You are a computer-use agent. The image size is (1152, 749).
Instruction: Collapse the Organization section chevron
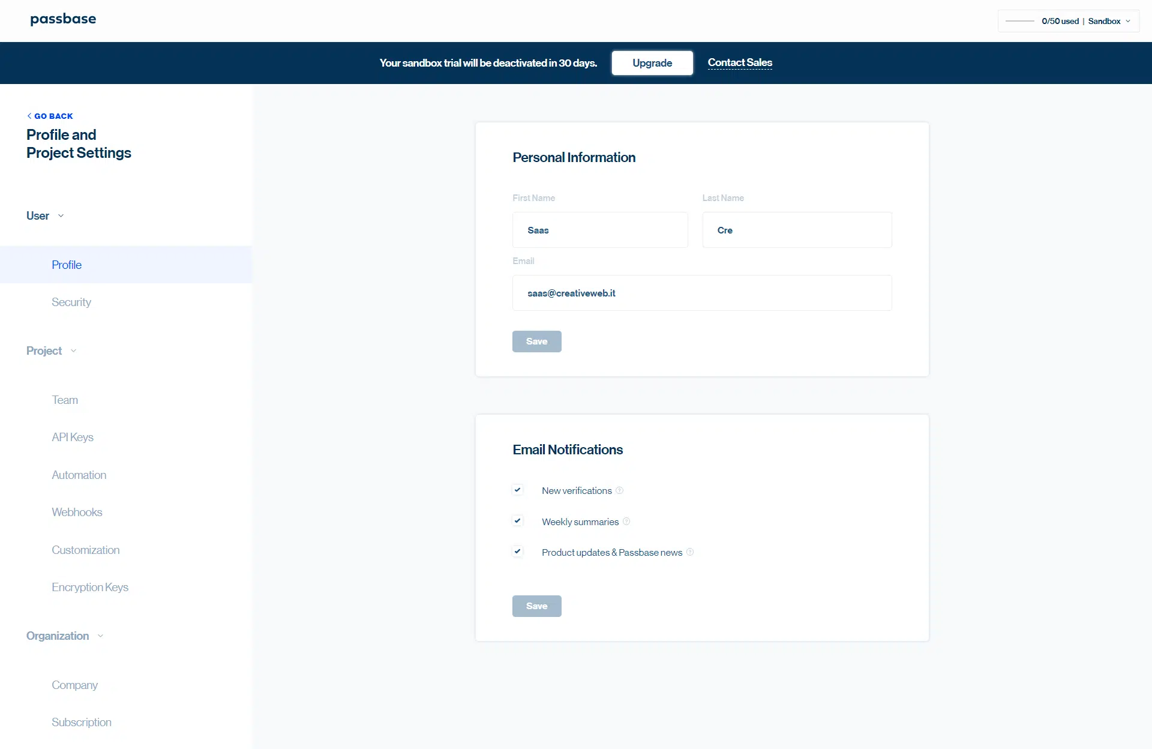pos(100,636)
